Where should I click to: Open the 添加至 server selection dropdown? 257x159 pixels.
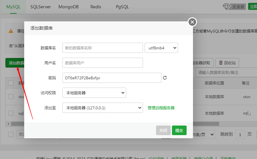pos(103,108)
